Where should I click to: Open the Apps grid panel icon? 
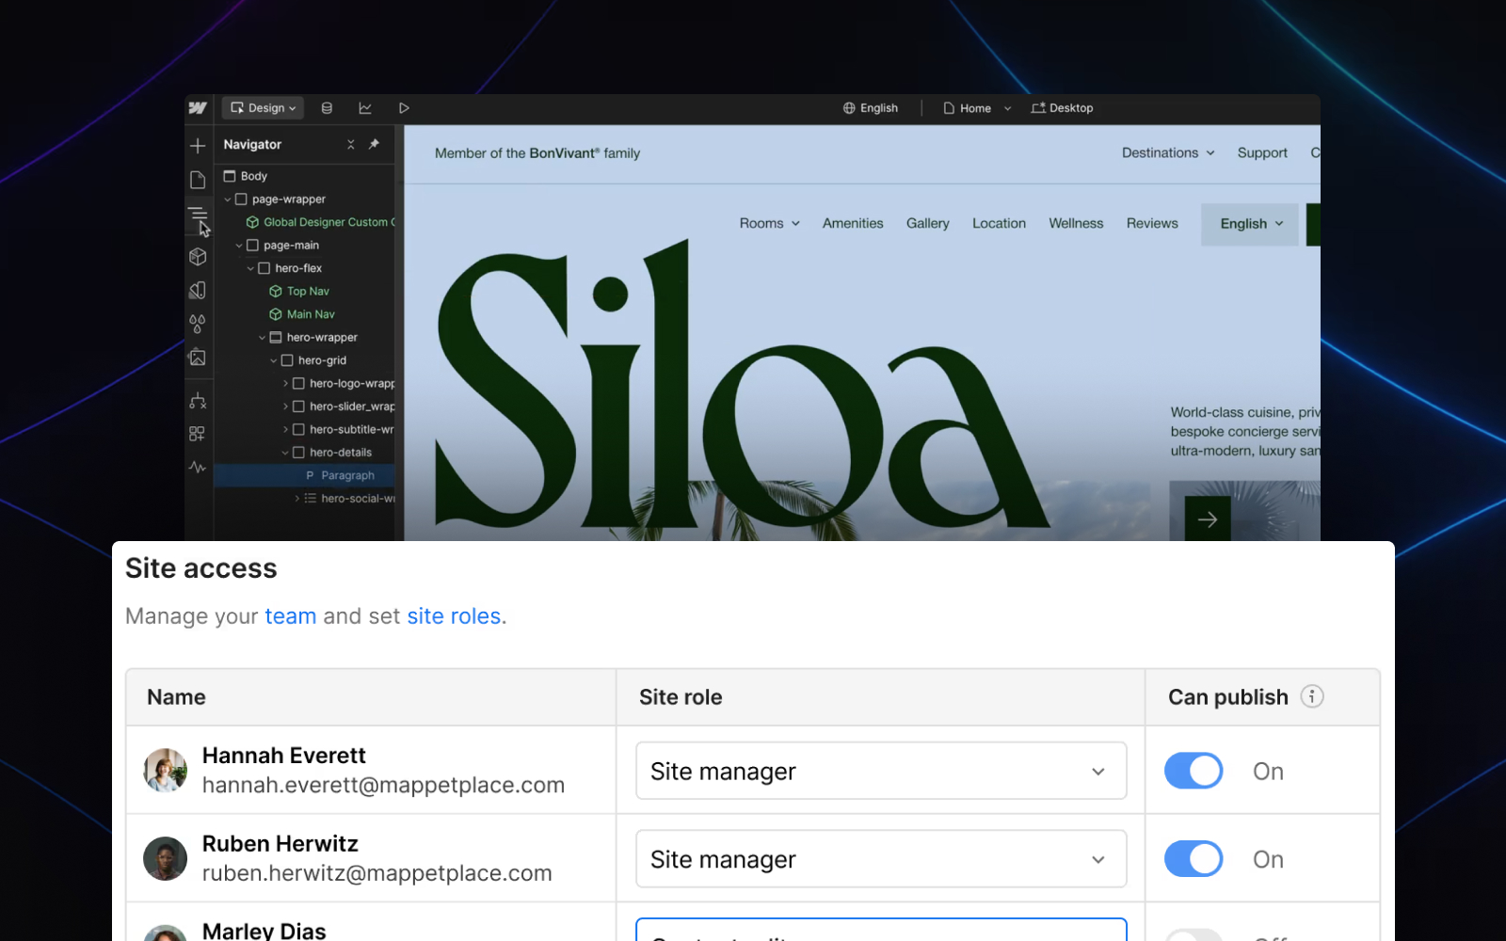197,434
